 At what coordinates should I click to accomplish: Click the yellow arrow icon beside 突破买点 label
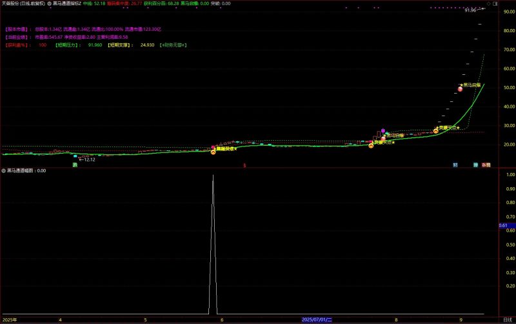[x=436, y=130]
